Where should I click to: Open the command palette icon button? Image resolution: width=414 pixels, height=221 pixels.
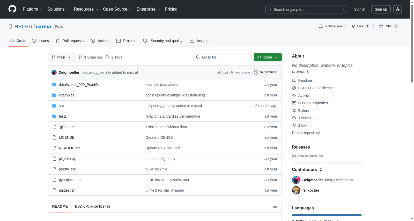pyautogui.click(x=398, y=9)
